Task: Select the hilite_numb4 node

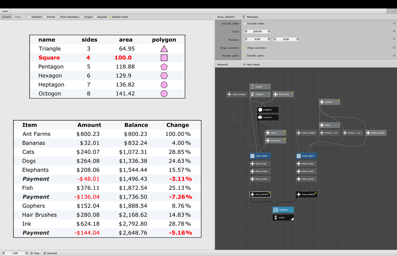Action: 260,171
